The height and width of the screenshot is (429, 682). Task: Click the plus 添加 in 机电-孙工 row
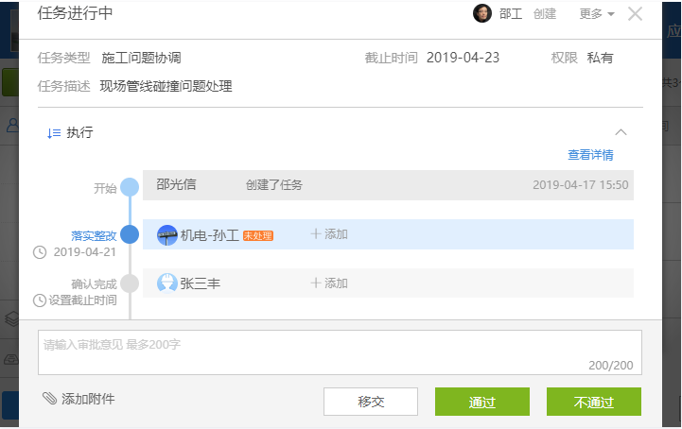point(329,234)
